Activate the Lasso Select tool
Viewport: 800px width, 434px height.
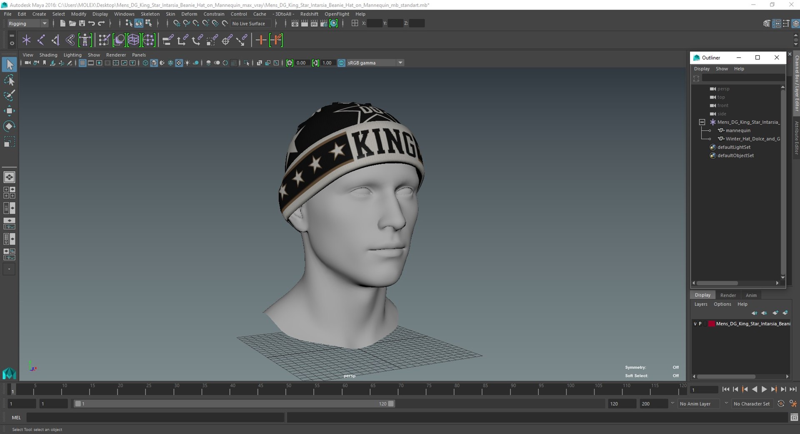[9, 80]
